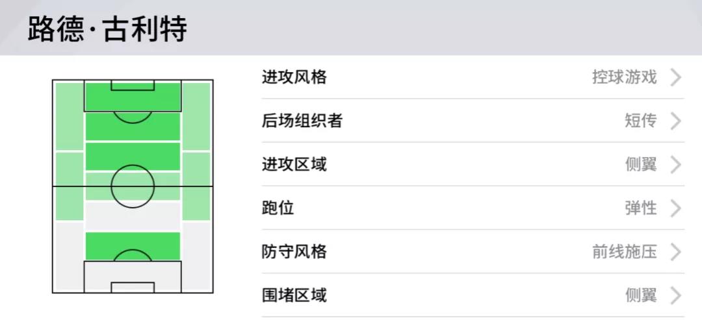Expand the 进攻风格 chevron arrow
The height and width of the screenshot is (320, 702).
point(676,78)
